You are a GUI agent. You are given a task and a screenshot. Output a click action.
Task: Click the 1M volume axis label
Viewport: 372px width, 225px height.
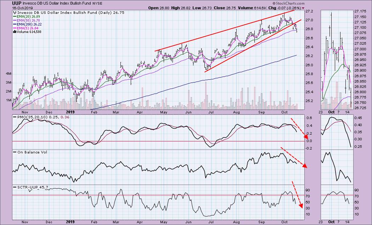pos(9,100)
